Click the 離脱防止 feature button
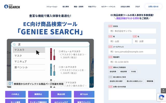 (x=38, y=94)
